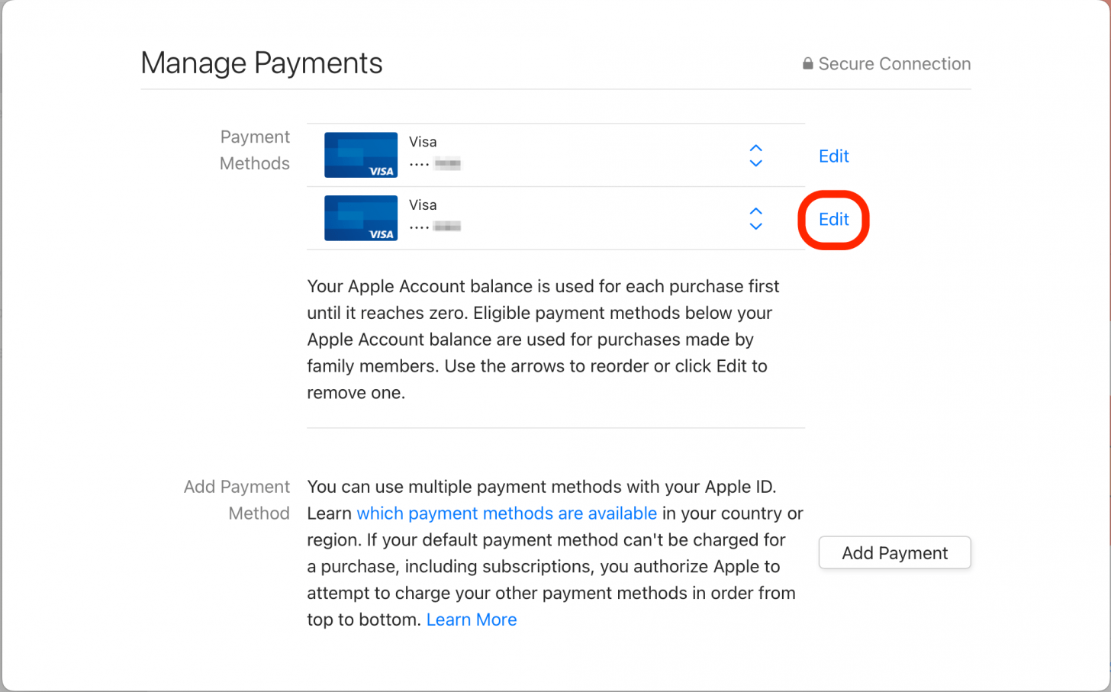Screen dimensions: 1111x692
Task: Click the Payment Methods section label
Action: tap(255, 150)
